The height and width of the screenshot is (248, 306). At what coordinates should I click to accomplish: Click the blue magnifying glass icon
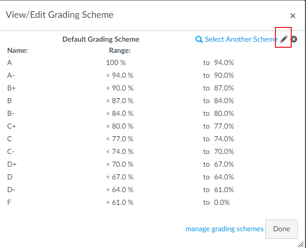coord(199,39)
